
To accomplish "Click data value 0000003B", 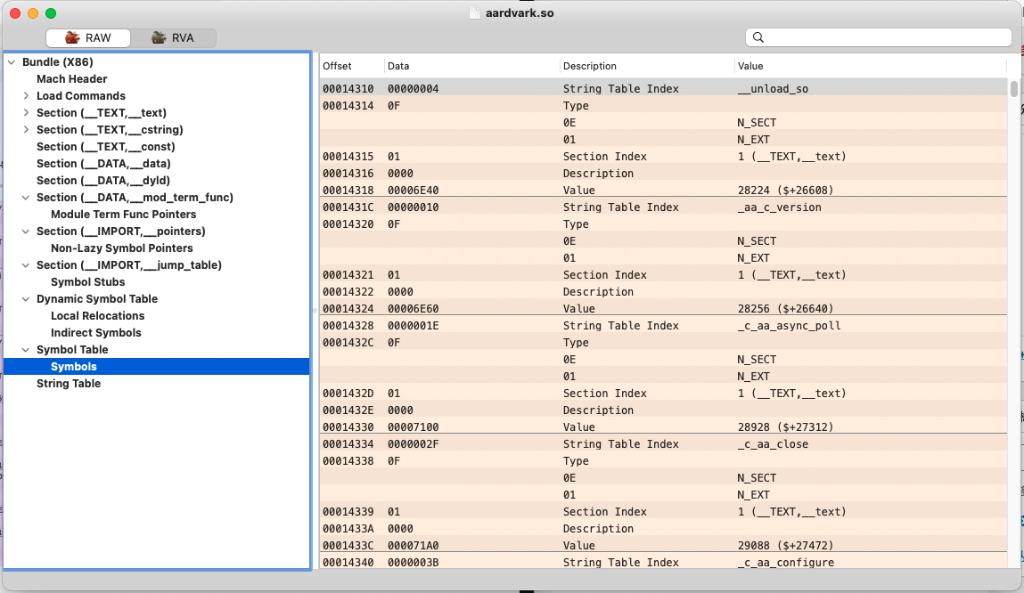I will pyautogui.click(x=414, y=563).
